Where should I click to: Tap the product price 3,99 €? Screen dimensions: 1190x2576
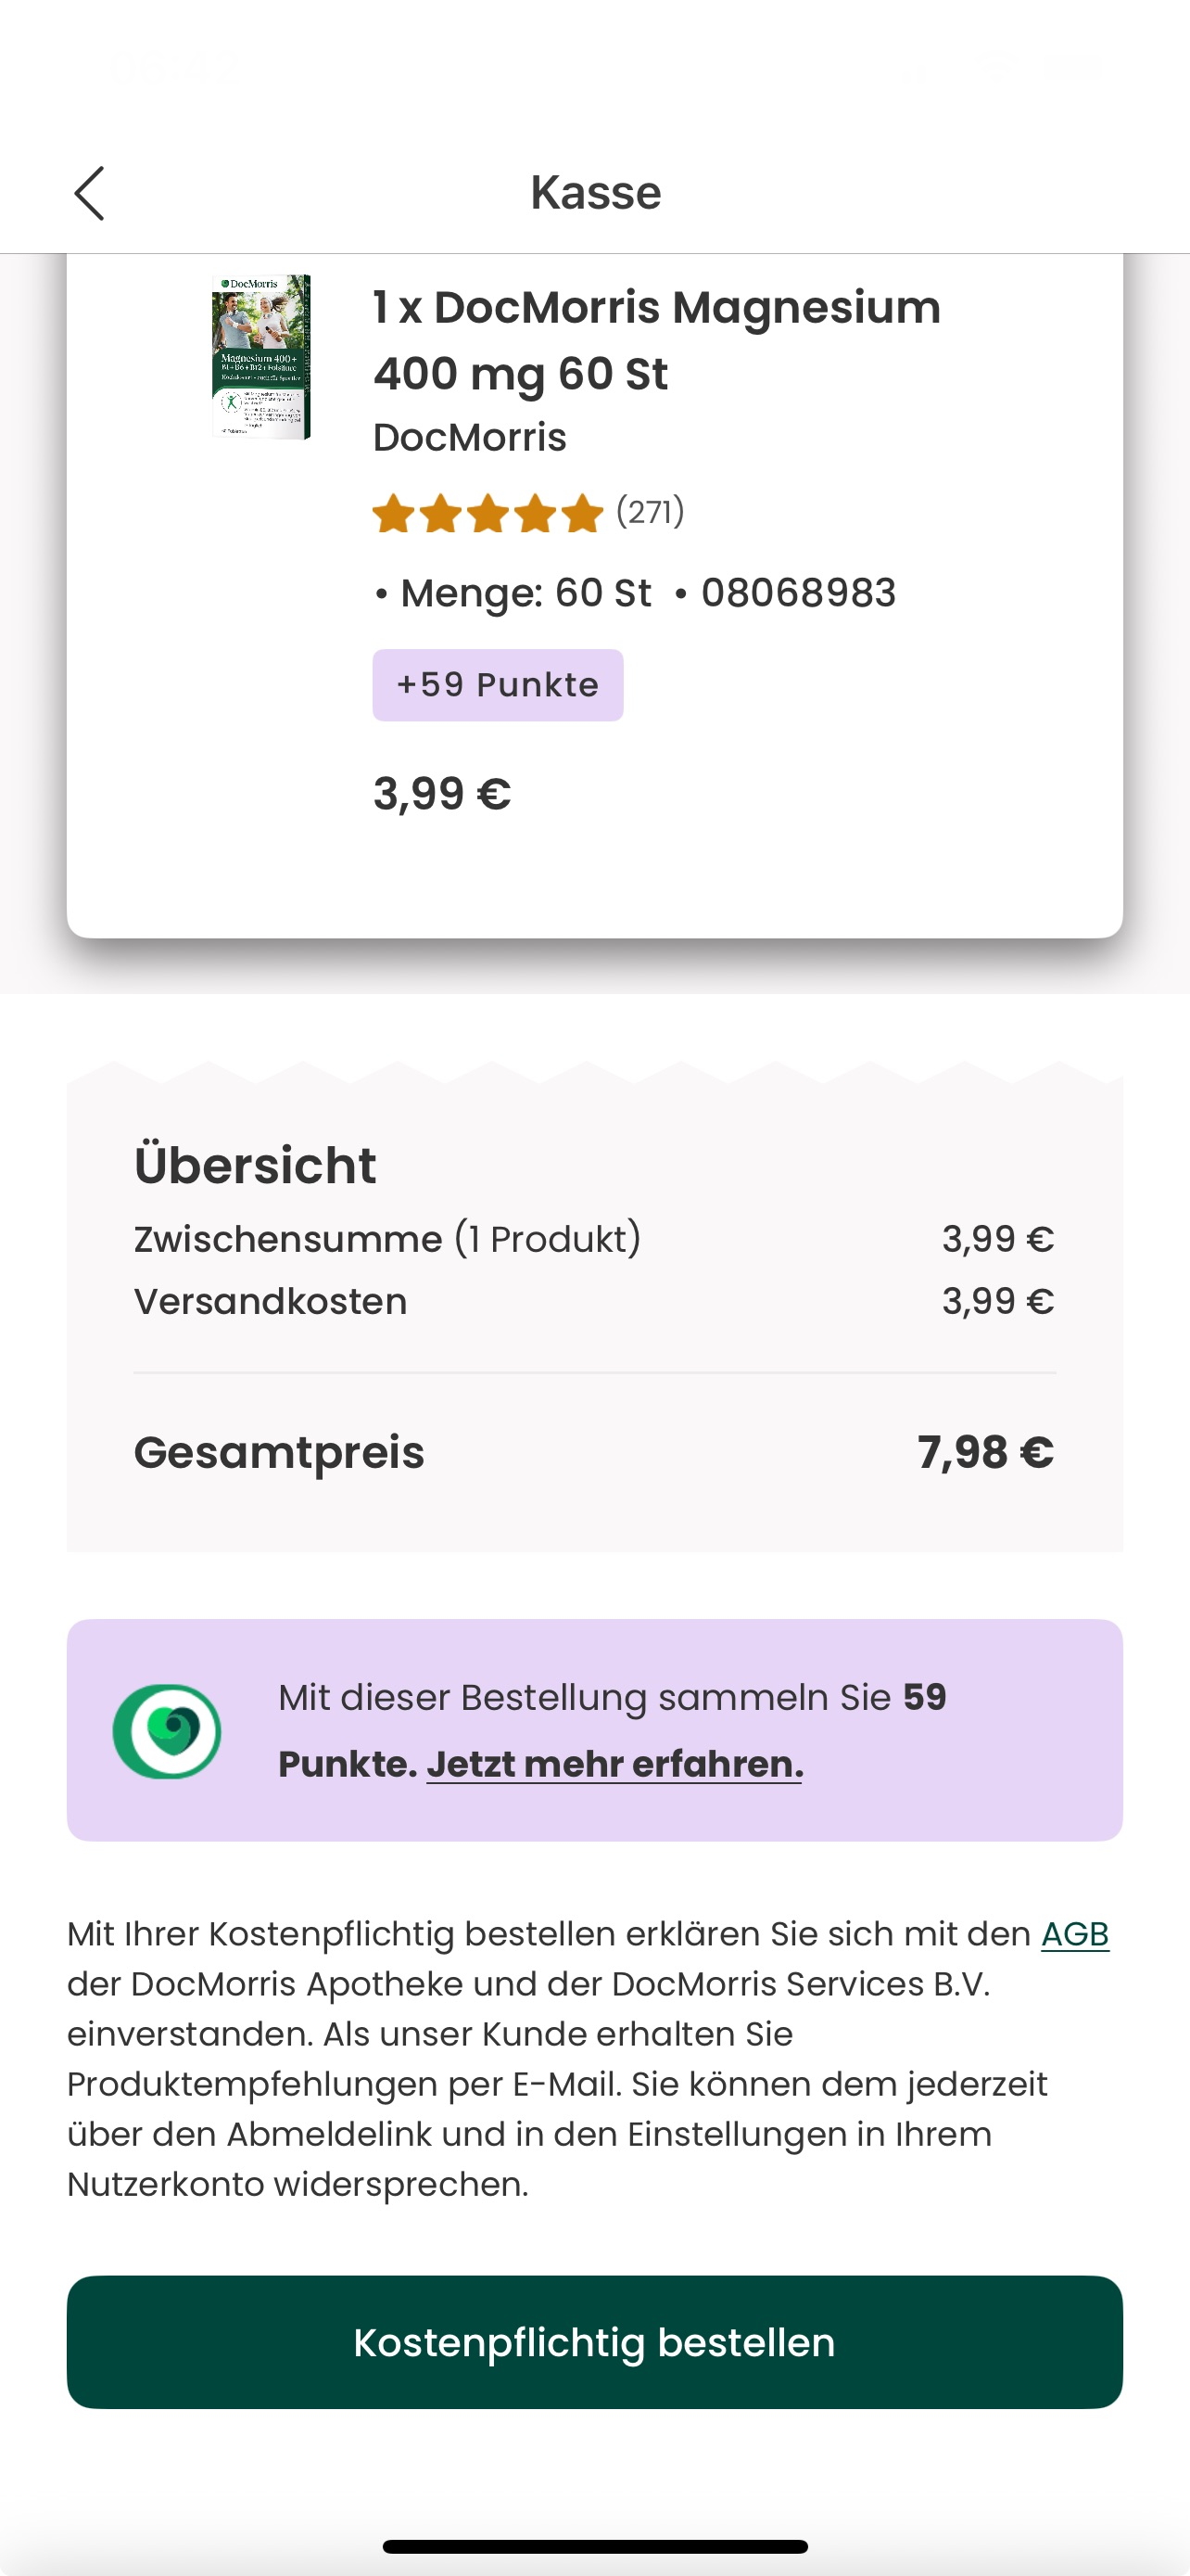[x=442, y=794]
